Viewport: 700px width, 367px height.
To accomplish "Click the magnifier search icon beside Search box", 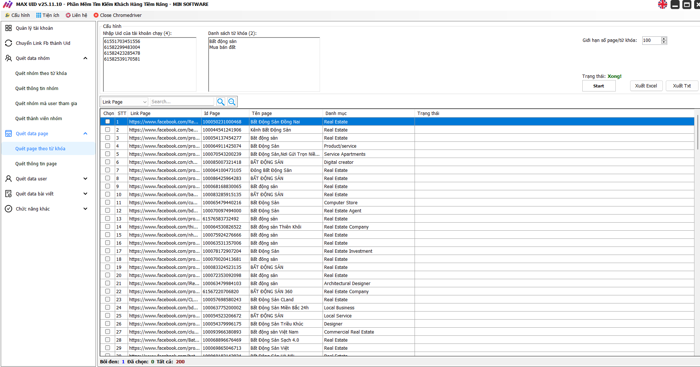I will click(x=221, y=102).
